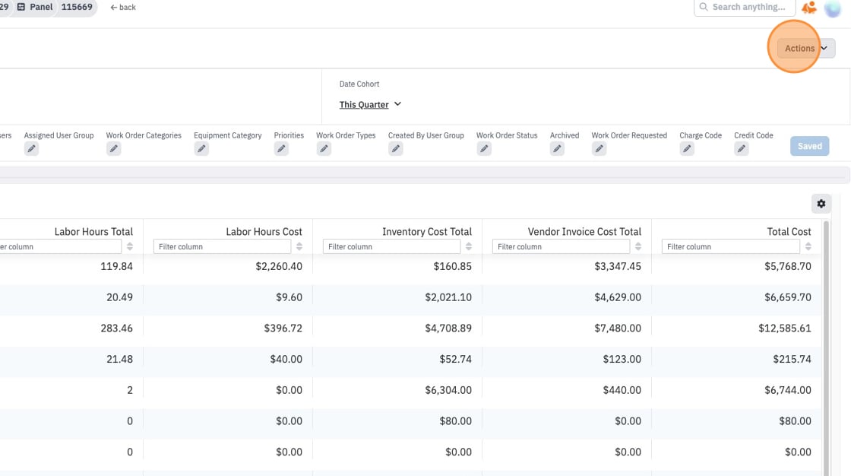Sort the Total Cost column
Screen dimensions: 851x476
(808, 246)
